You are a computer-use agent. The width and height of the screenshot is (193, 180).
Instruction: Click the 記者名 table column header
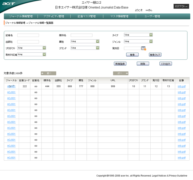coord(36,80)
